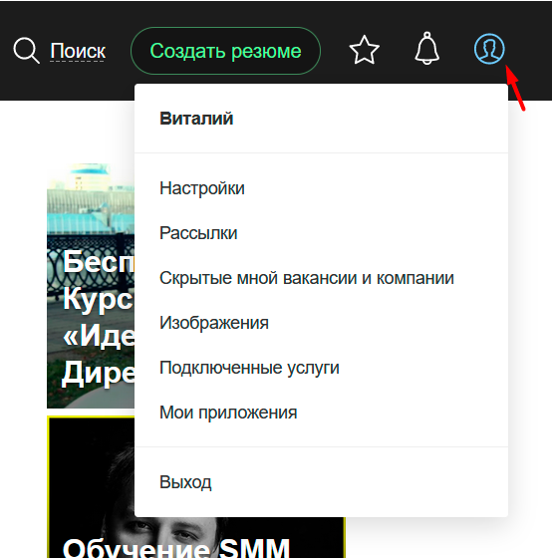Open Мои приложения menu item

point(228,413)
